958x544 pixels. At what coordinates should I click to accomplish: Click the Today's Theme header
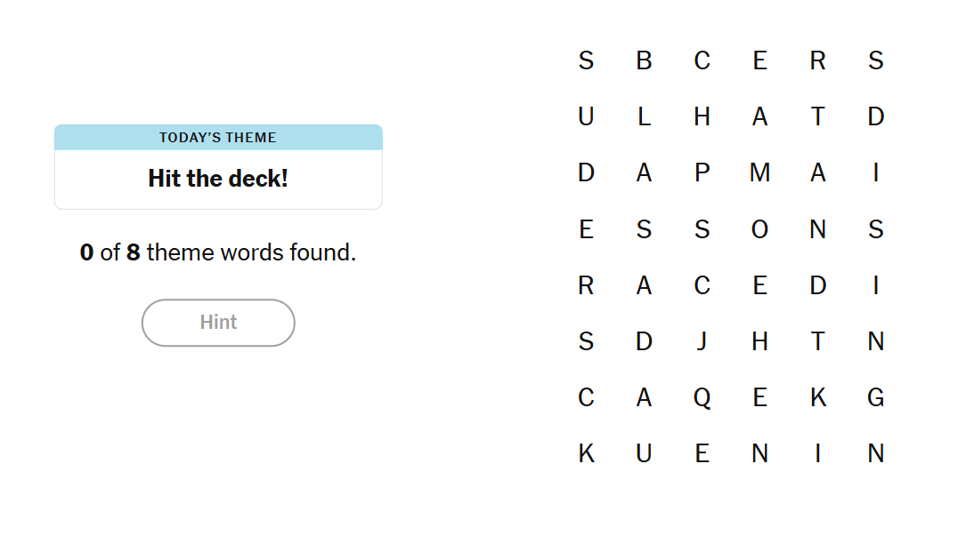tap(218, 138)
